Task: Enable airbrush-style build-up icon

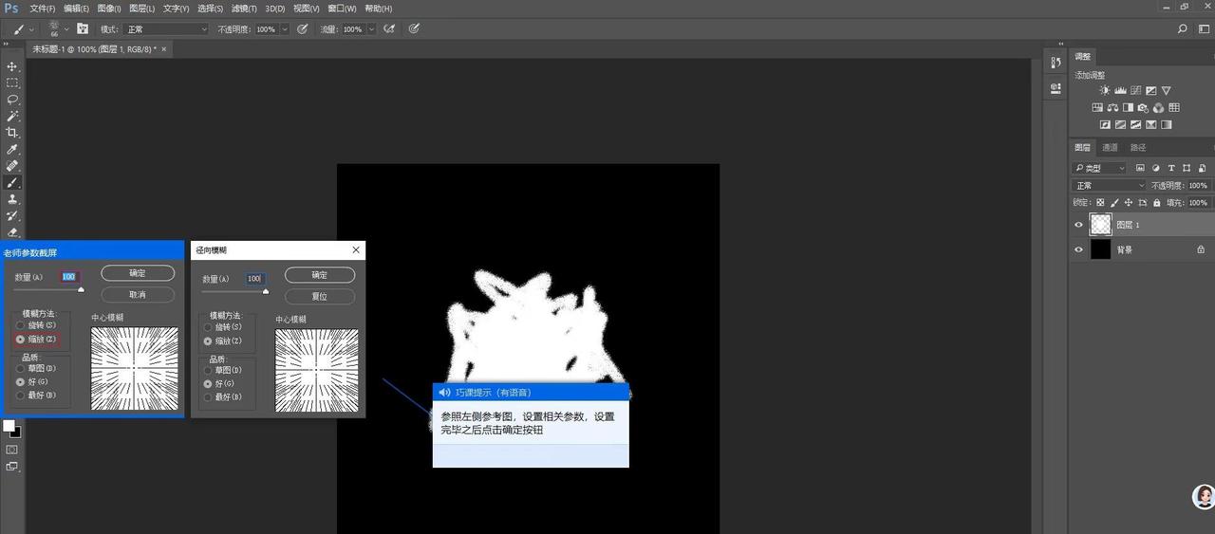Action: pos(389,29)
